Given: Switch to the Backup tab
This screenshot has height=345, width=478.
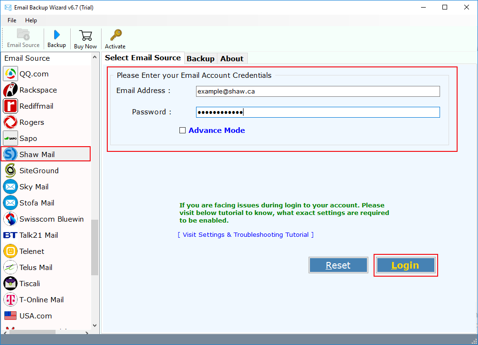Looking at the screenshot, I should click(x=201, y=58).
